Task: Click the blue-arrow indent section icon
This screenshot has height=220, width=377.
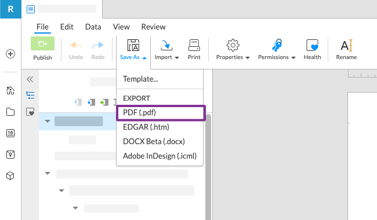Action: (x=92, y=102)
